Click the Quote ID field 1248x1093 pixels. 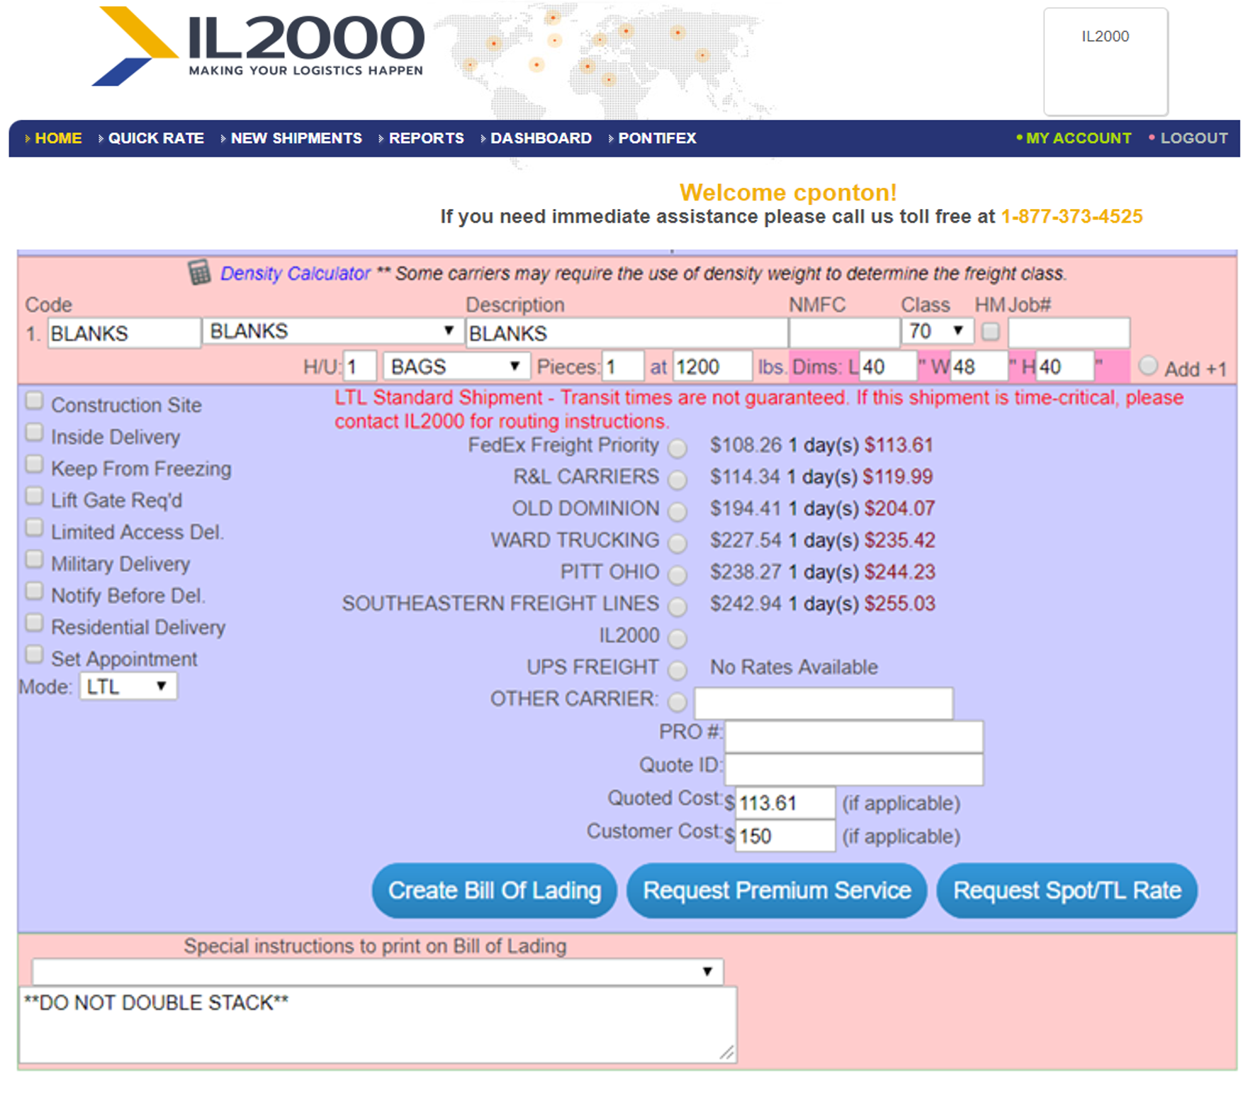[854, 769]
